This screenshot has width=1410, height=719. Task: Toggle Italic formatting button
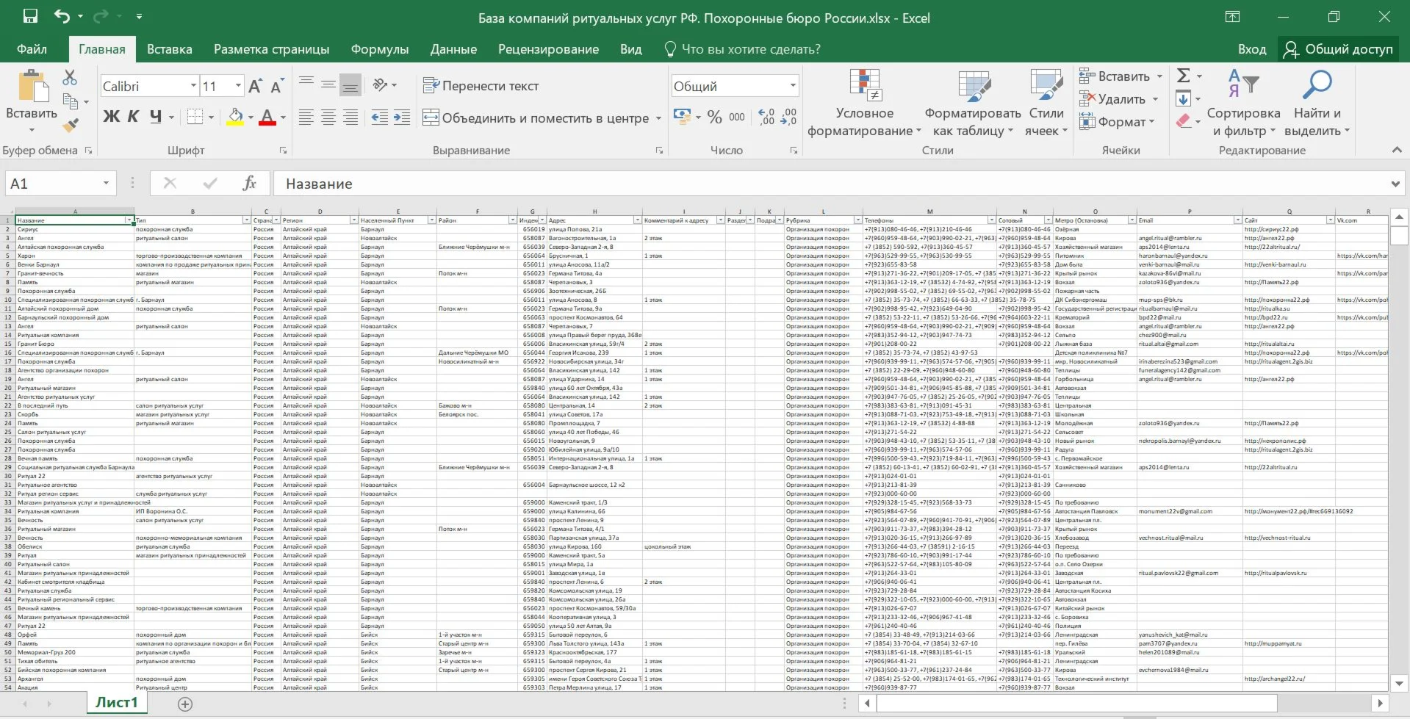tap(133, 117)
